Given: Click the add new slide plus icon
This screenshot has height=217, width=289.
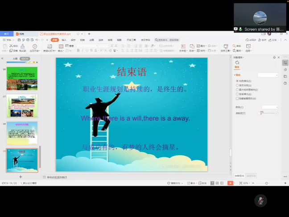Looking at the screenshot, I should [21, 177].
